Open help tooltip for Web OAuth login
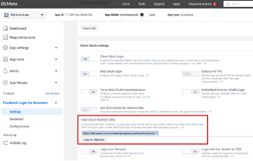The width and height of the screenshot is (253, 161). (147, 75)
